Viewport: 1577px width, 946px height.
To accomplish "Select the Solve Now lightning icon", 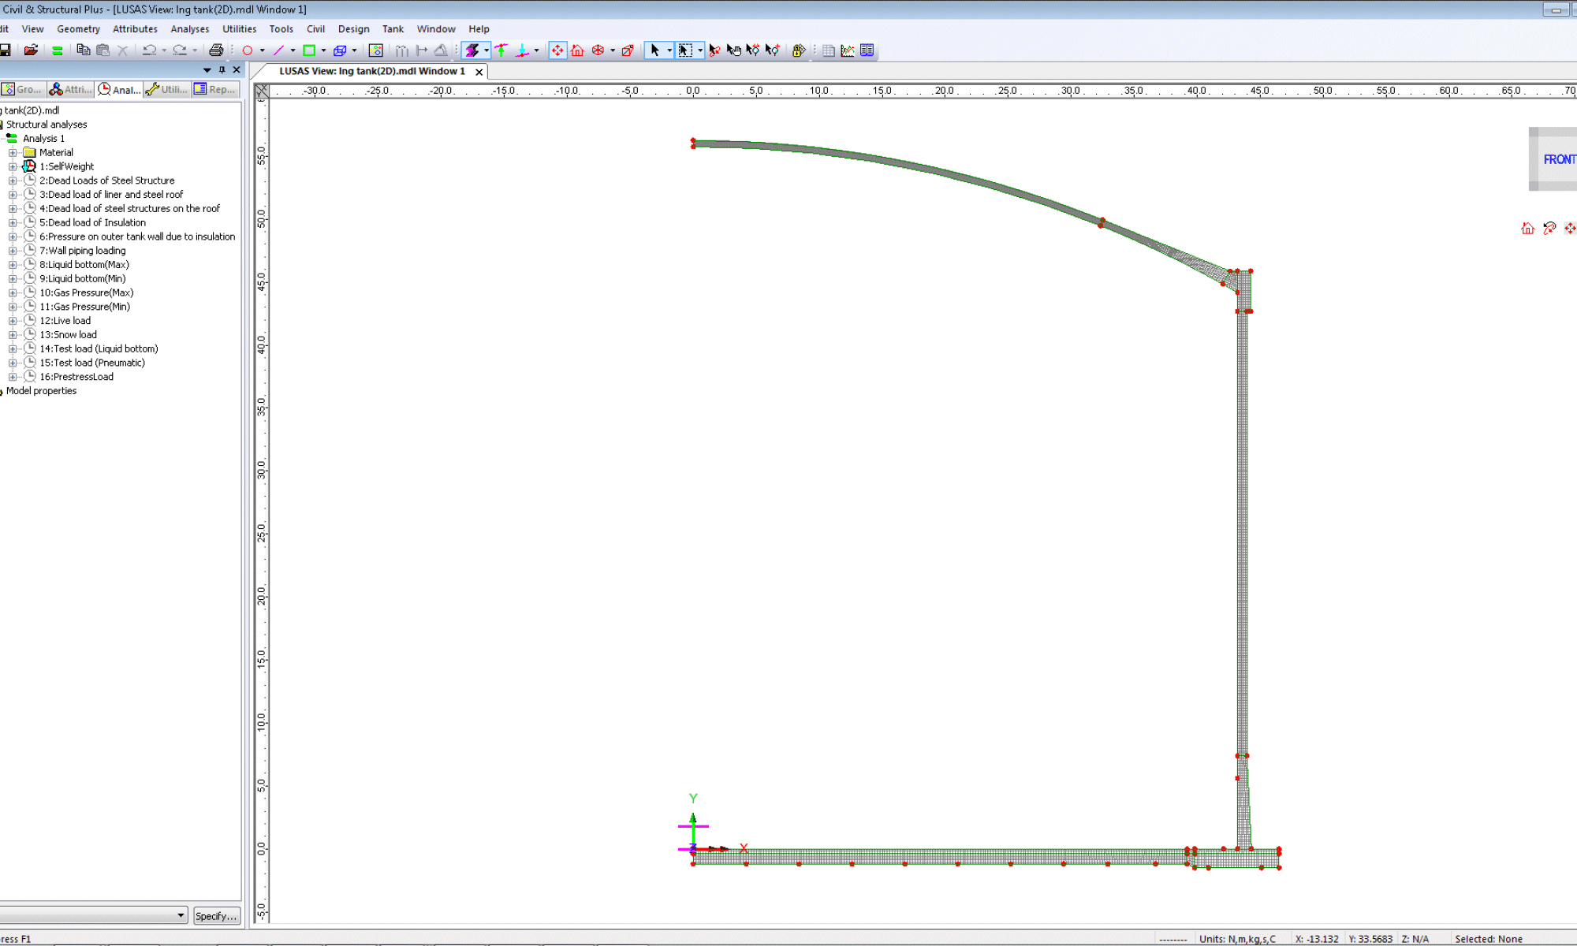I will 472,50.
